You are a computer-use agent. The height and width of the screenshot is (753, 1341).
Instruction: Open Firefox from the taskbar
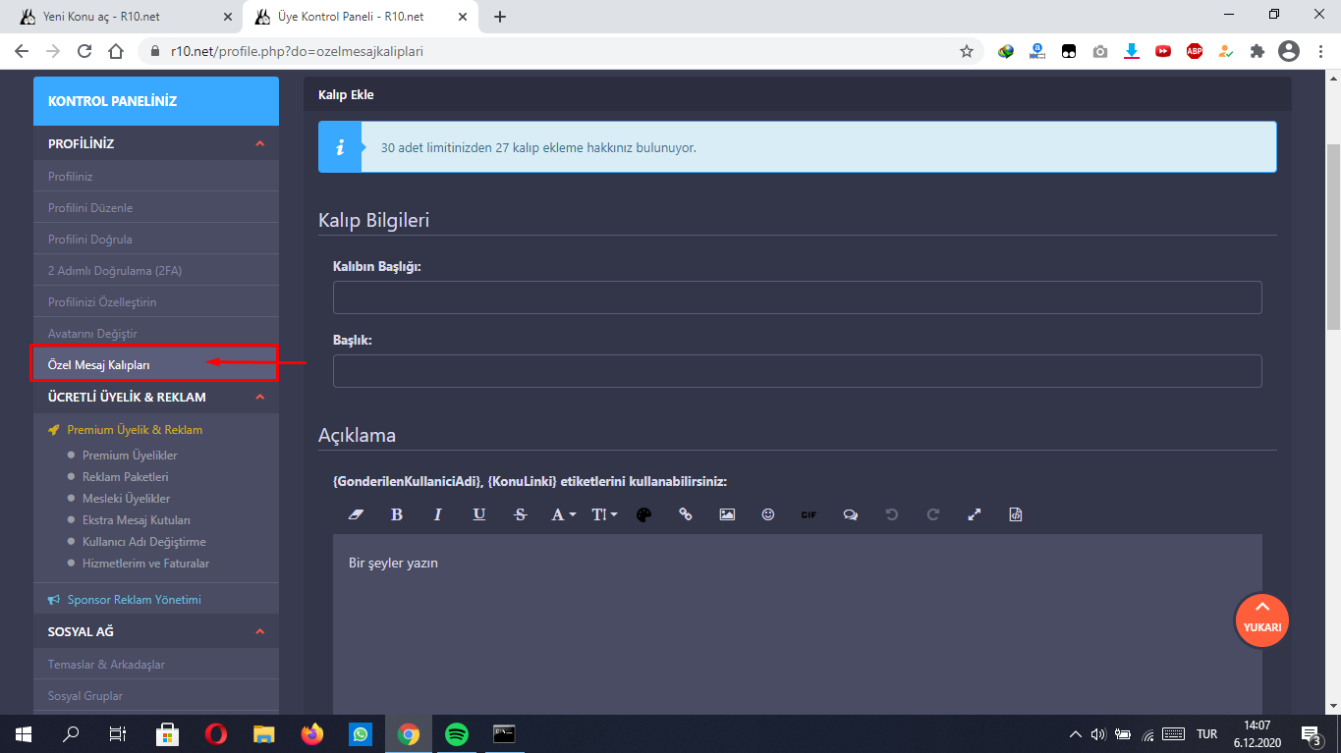312,733
